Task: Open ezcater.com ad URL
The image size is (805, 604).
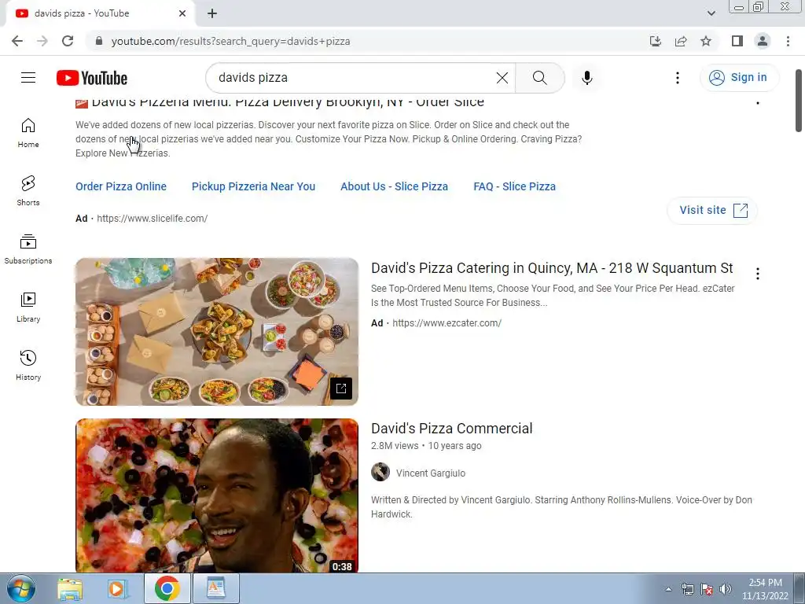Action: click(447, 323)
